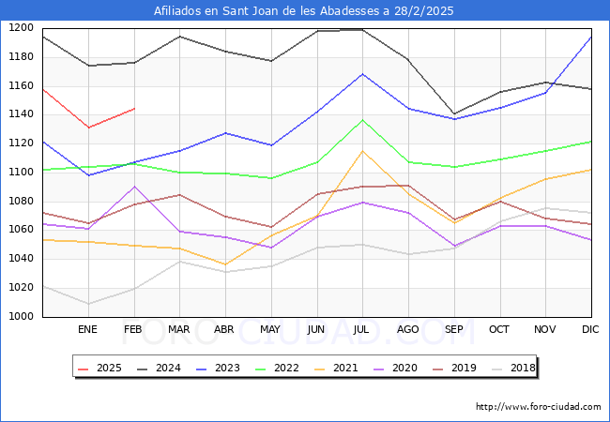Click the 1100 y-axis value

click(x=21, y=172)
